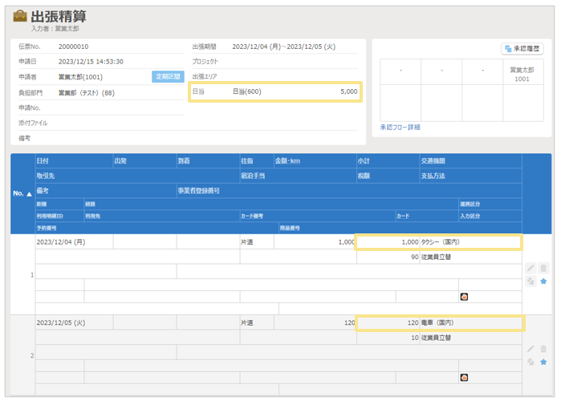Click the briefcase icon beside 出張精算 title

coord(20,16)
